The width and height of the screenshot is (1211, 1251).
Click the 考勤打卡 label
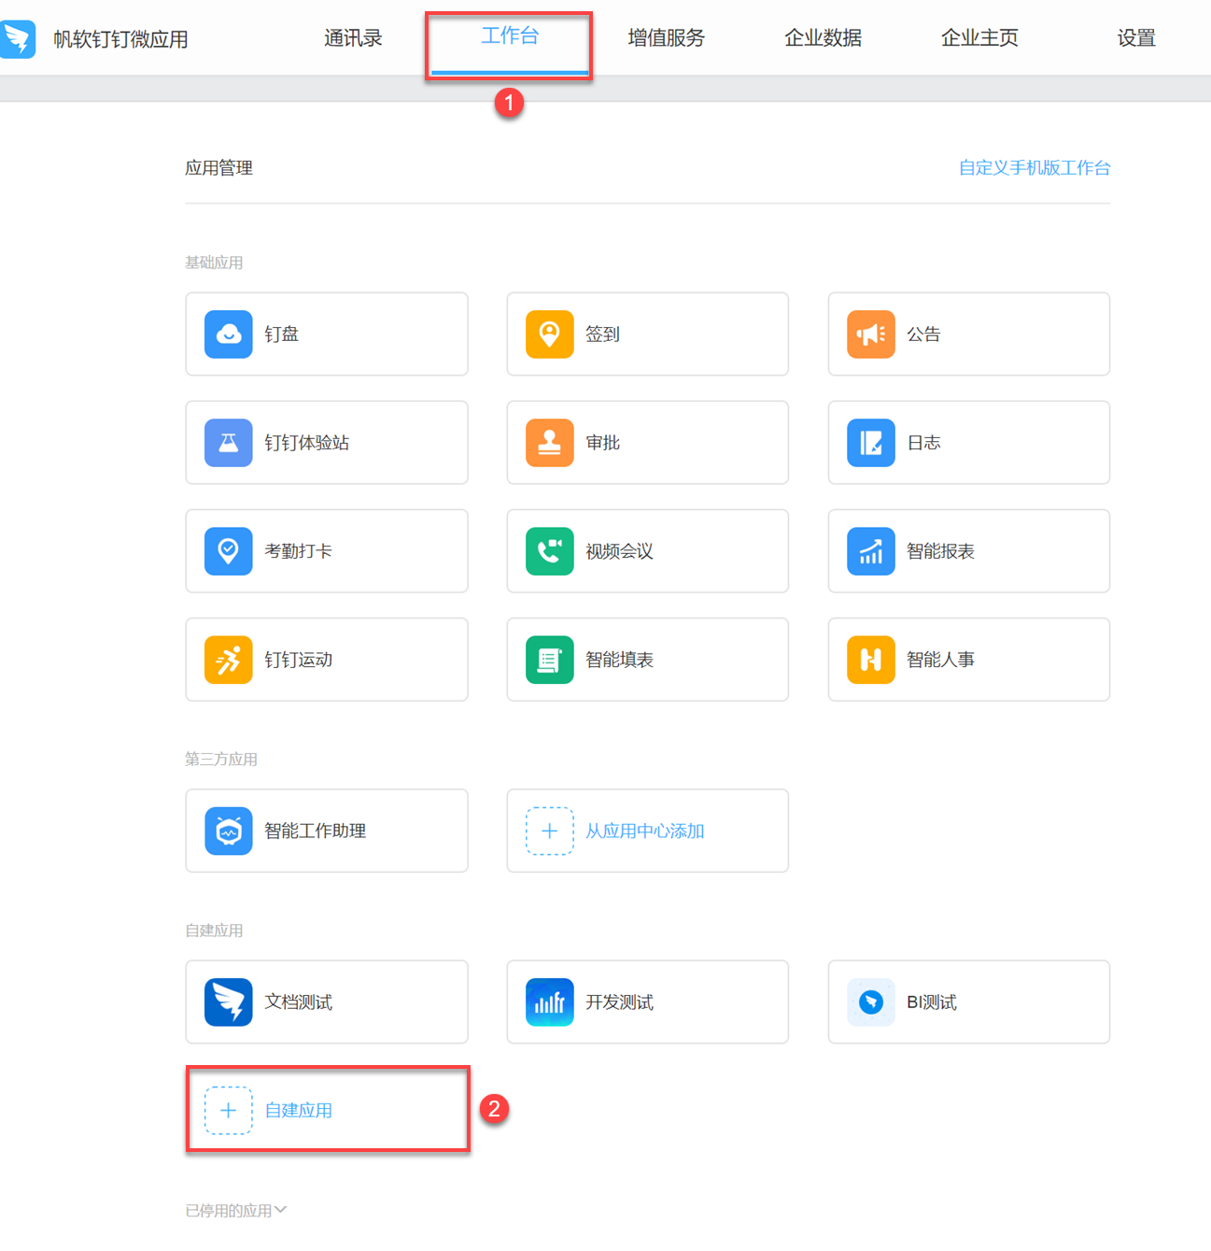tap(299, 551)
